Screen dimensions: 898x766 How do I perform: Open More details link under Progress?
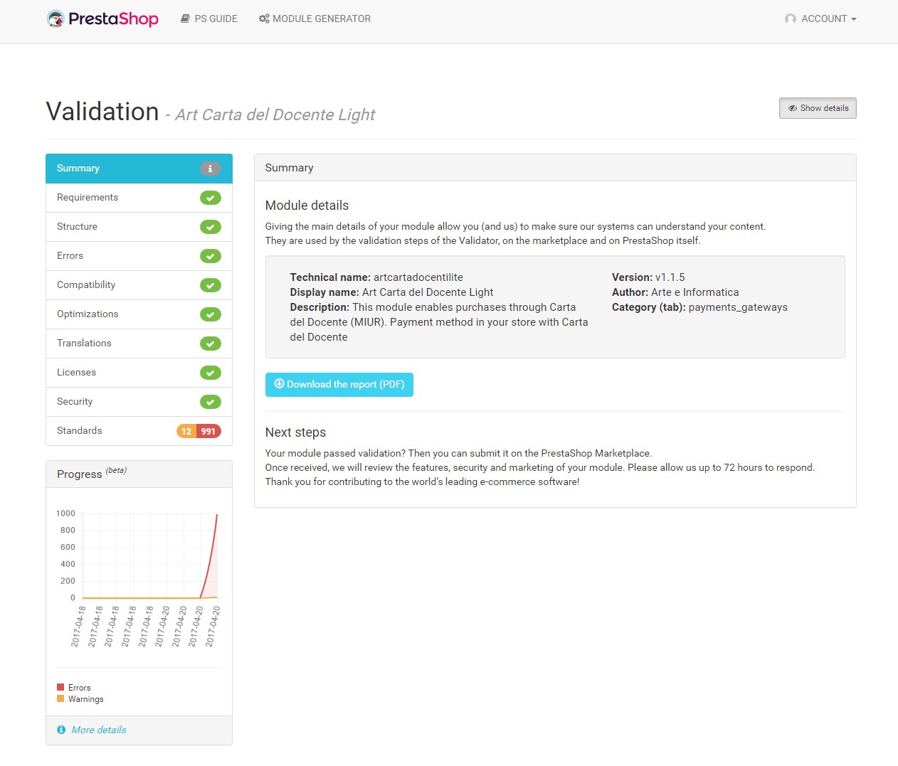(99, 730)
